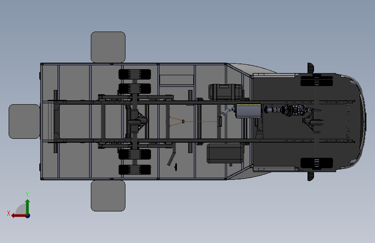Click the green Y label on the triad
Viewport: 375px width, 243px height.
pos(27,194)
